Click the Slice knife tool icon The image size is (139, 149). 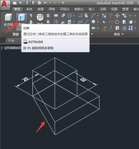coord(63,22)
